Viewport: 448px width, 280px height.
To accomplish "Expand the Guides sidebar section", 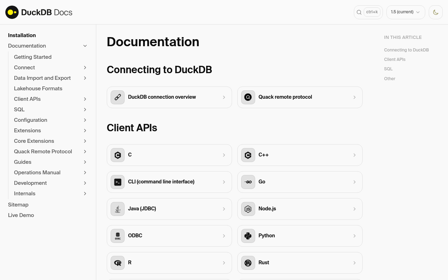I will (x=85, y=162).
